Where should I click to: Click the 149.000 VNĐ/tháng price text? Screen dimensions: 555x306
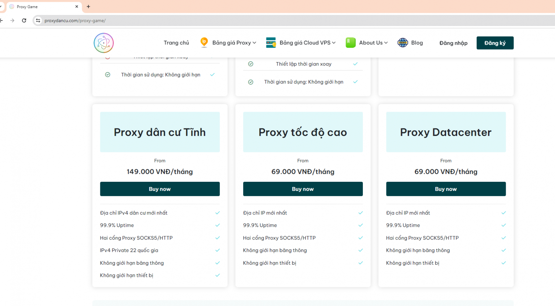160,172
